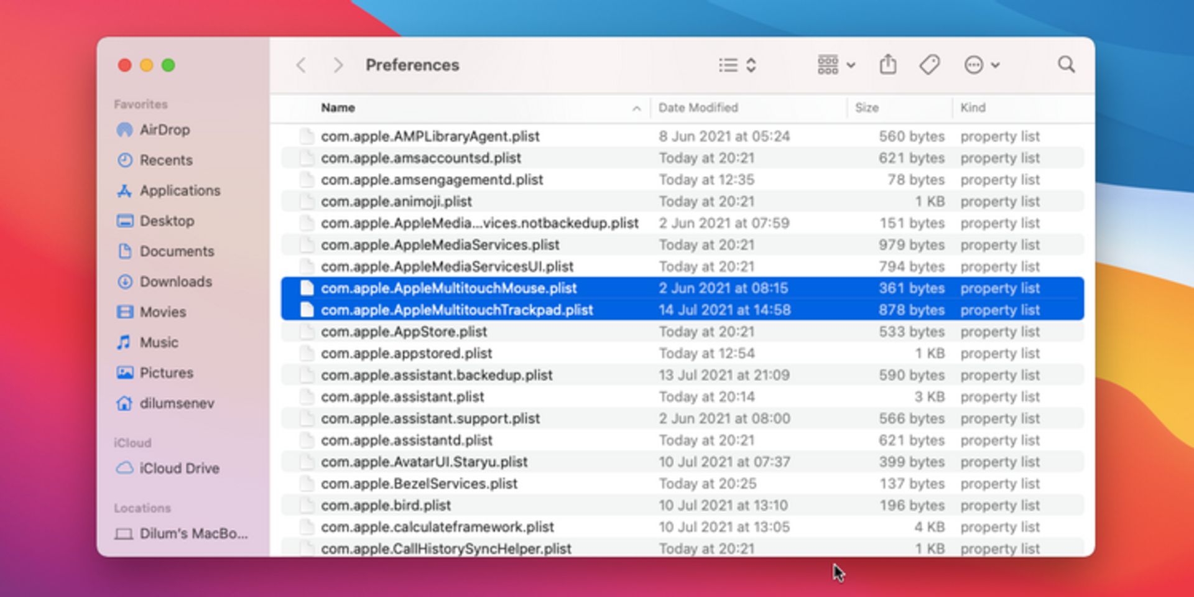
Task: Open the More actions ellipsis menu
Action: coord(981,65)
